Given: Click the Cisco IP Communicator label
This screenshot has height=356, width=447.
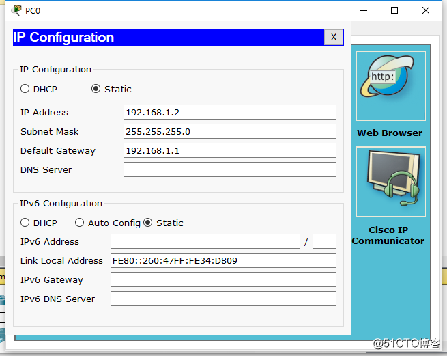Looking at the screenshot, I should tap(388, 235).
